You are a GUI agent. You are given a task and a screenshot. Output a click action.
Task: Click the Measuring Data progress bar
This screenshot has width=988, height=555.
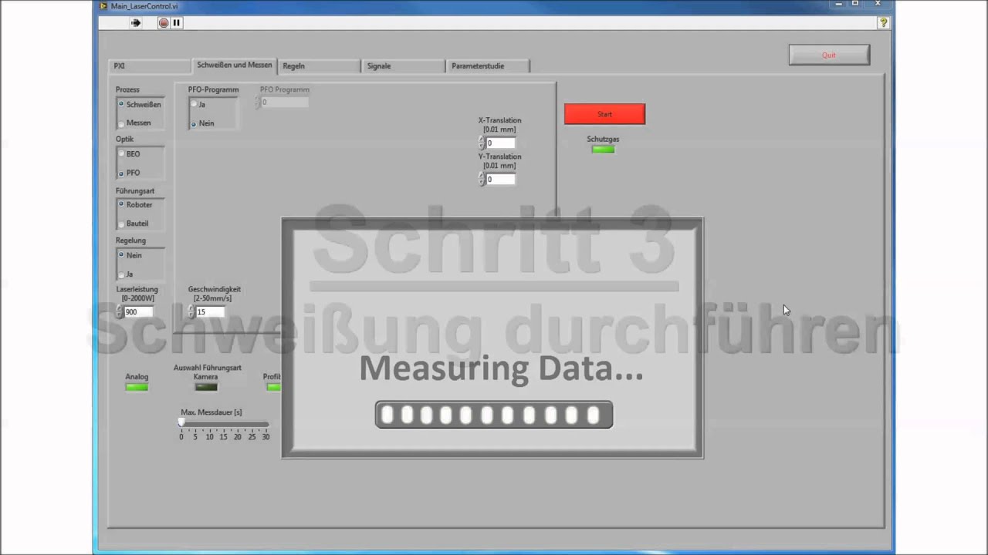pos(494,415)
